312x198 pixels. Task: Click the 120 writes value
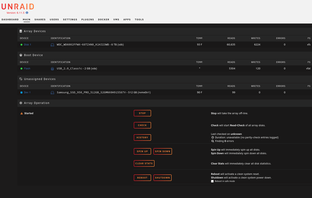tap(258, 68)
